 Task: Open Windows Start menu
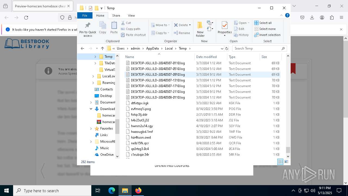[x=7, y=191]
